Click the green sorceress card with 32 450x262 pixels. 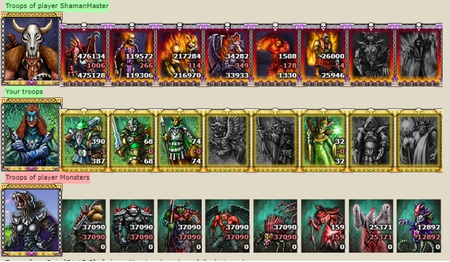323,141
